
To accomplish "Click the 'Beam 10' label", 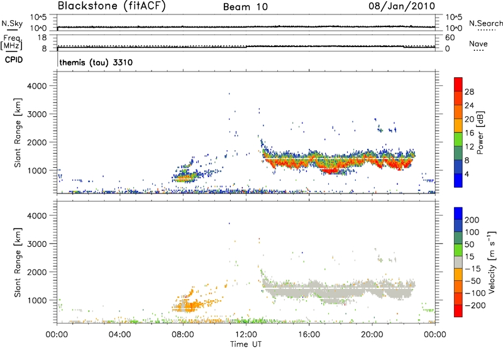I will pyautogui.click(x=245, y=7).
